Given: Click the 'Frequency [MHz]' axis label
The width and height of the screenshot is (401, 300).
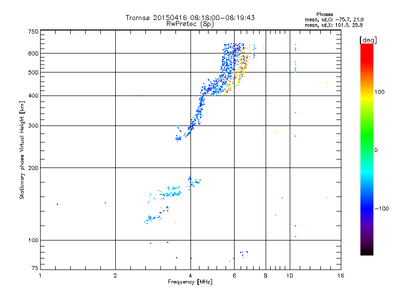Looking at the screenshot, I should point(190,282).
